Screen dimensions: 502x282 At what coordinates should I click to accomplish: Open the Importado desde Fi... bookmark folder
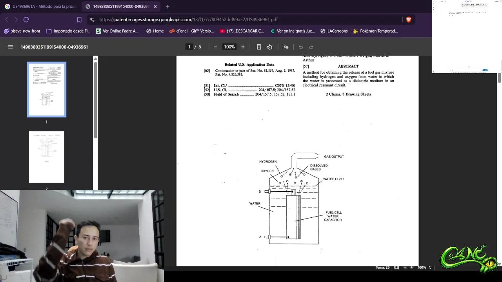[x=68, y=31]
